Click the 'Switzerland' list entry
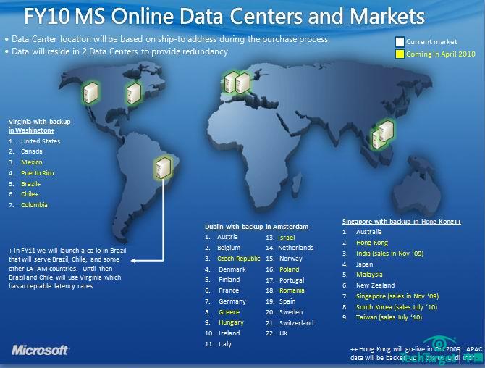Image resolution: width=485 pixels, height=368 pixels. point(296,323)
